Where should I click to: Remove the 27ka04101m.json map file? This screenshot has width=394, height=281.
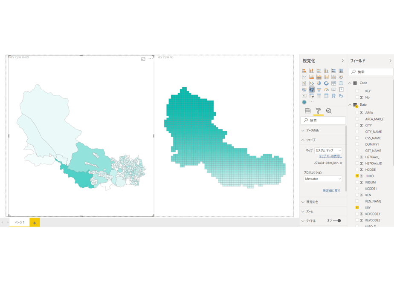pyautogui.click(x=341, y=163)
